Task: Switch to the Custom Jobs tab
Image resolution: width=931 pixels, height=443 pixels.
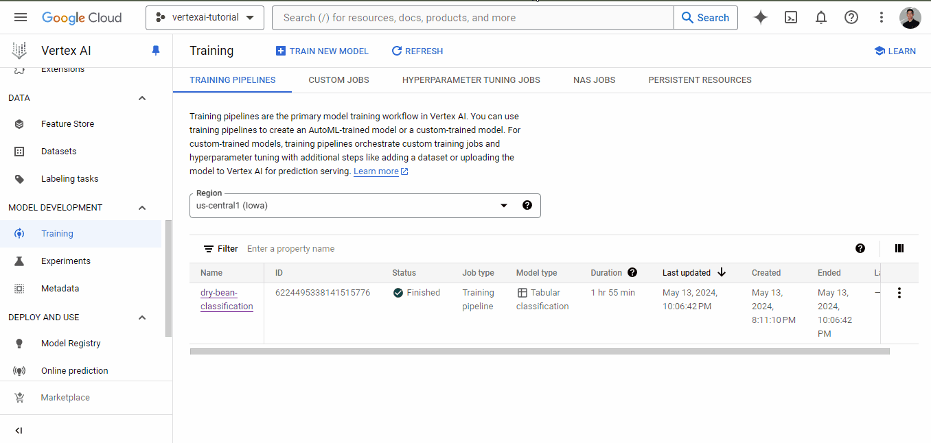Action: [338, 80]
